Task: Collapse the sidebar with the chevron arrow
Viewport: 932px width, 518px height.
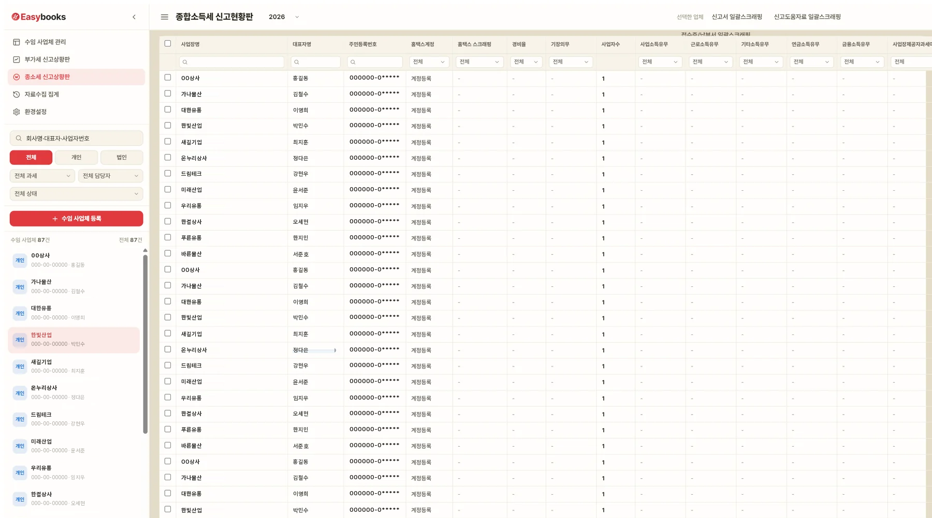Action: click(134, 17)
